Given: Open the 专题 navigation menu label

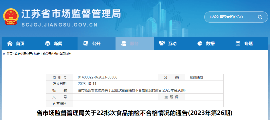Looking at the screenshot, I should pos(248,44).
